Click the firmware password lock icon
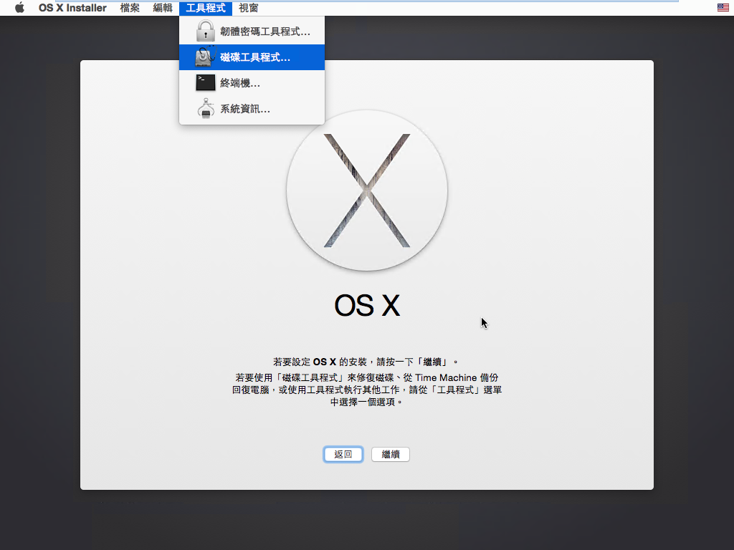 pos(206,31)
